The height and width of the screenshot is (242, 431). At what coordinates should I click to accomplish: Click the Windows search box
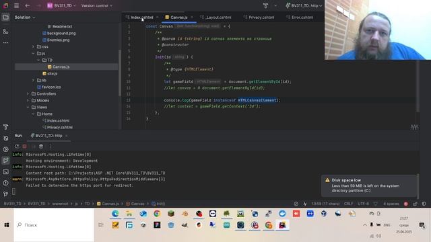click(54, 225)
